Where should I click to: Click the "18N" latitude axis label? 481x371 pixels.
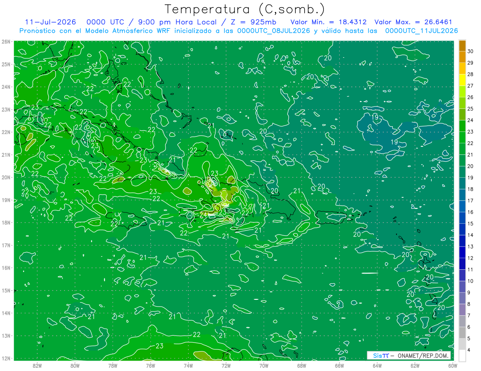click(6, 223)
